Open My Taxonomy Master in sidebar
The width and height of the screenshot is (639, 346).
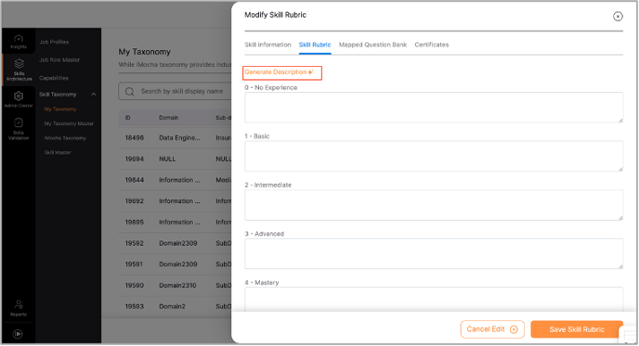click(69, 123)
